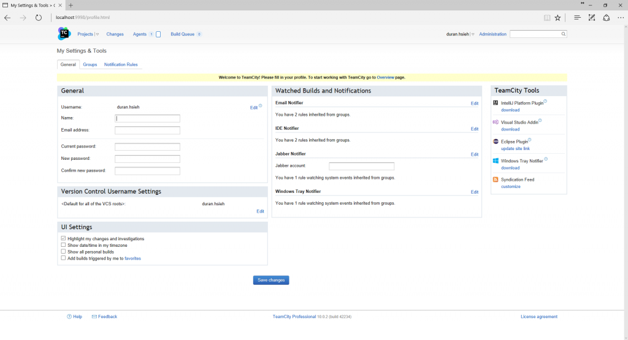Download the IntelliJ Platform Plugin
This screenshot has width=628, height=340.
[510, 110]
